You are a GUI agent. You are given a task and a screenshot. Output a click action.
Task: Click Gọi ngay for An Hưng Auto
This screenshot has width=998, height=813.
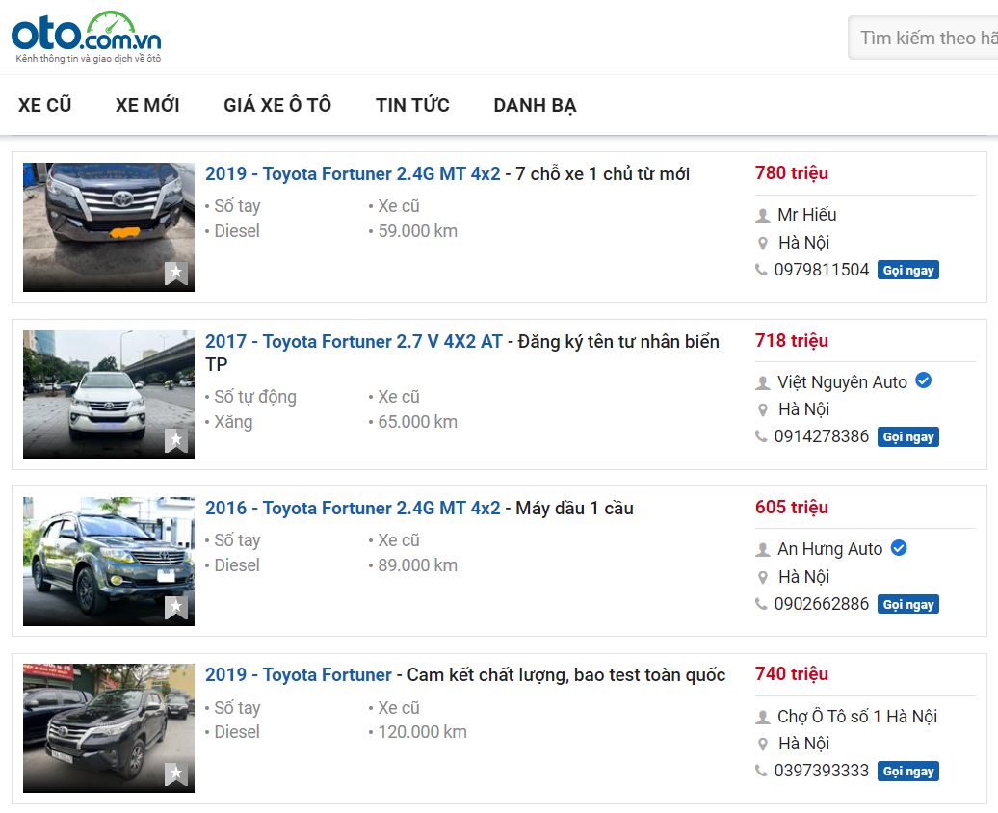pyautogui.click(x=908, y=604)
